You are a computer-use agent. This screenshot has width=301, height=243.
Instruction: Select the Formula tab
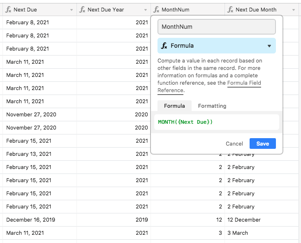tap(174, 106)
